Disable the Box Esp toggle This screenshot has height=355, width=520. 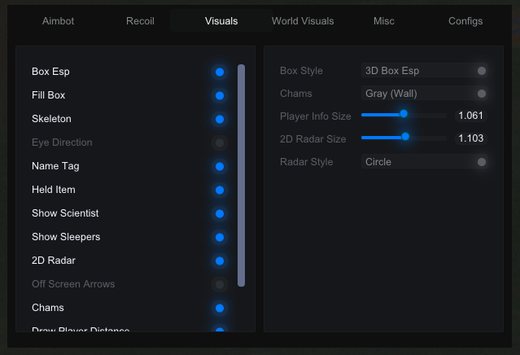pos(219,72)
